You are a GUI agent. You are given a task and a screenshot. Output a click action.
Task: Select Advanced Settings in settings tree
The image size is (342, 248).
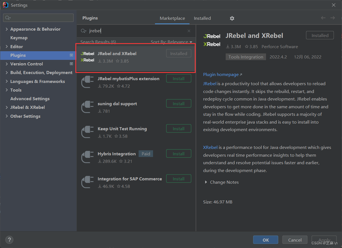click(x=30, y=99)
